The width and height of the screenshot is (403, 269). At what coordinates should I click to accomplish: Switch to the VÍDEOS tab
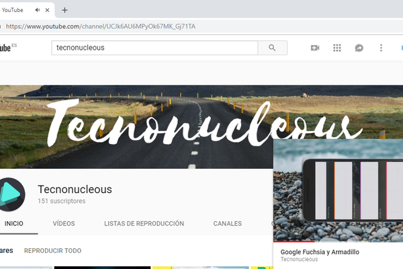[x=64, y=223]
